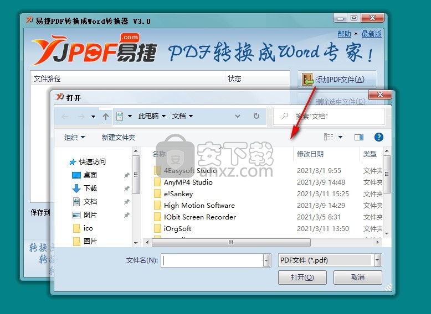Click the view mode list icon
The width and height of the screenshot is (431, 314).
(329, 137)
